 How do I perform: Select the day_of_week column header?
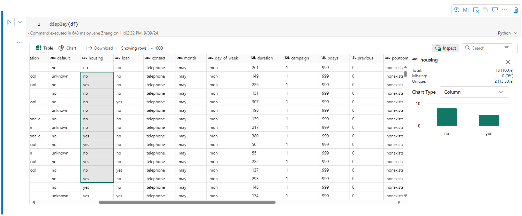click(226, 58)
